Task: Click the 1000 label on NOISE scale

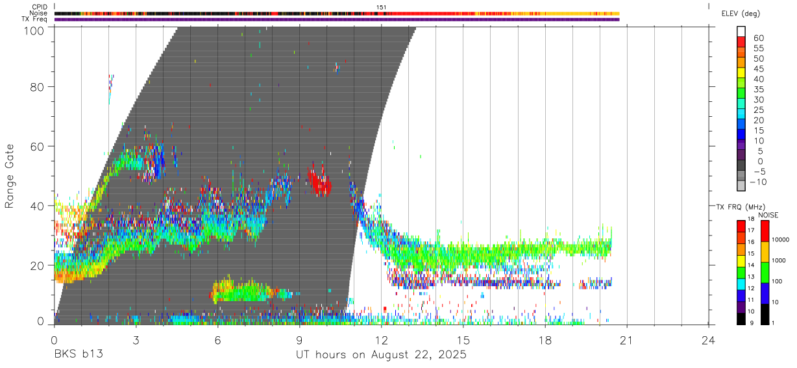Action: (x=779, y=260)
